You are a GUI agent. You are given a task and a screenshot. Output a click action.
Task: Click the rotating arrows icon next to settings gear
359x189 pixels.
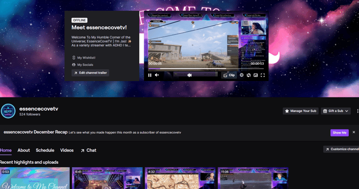(x=249, y=75)
